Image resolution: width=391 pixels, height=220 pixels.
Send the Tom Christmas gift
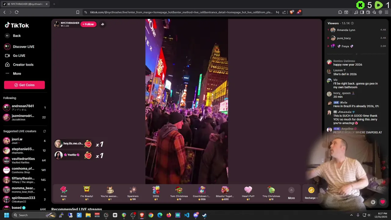pyautogui.click(x=179, y=193)
